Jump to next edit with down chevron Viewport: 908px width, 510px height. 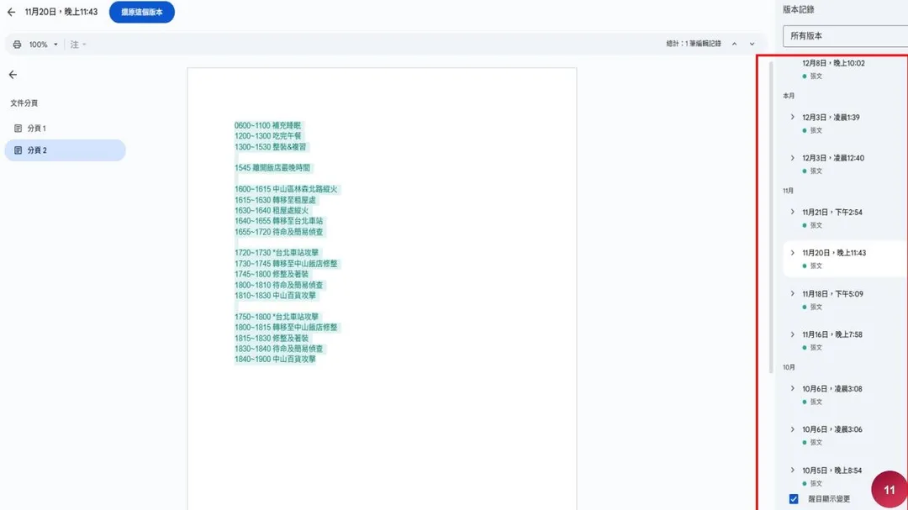[752, 44]
